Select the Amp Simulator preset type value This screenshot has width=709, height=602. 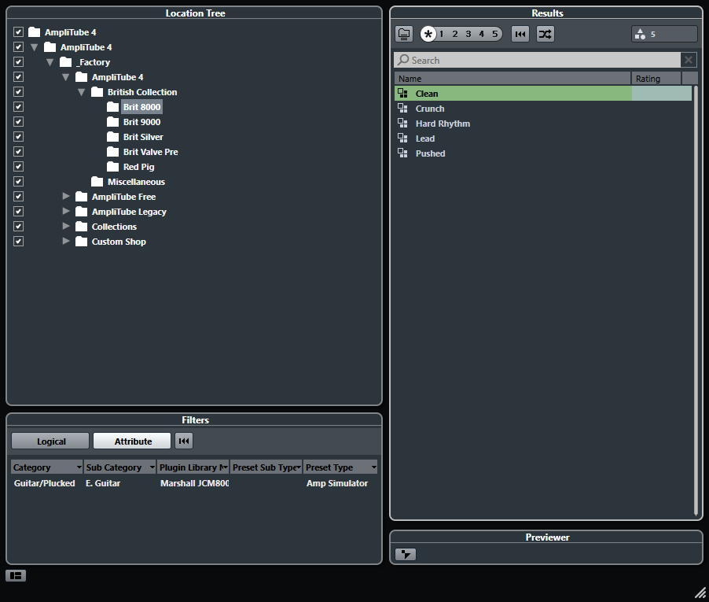[x=337, y=483]
